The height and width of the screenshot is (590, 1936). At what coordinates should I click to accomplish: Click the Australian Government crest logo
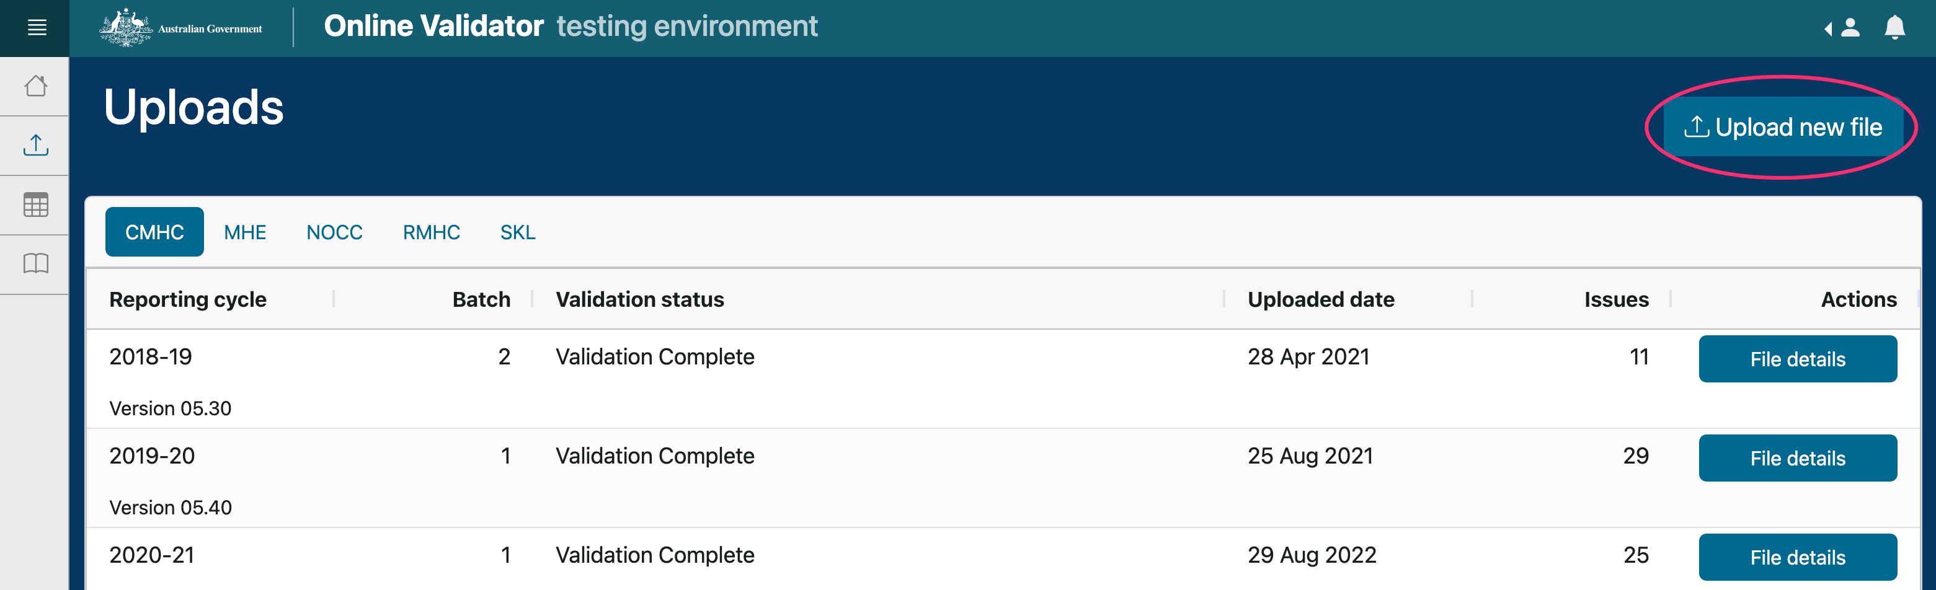pyautogui.click(x=125, y=28)
